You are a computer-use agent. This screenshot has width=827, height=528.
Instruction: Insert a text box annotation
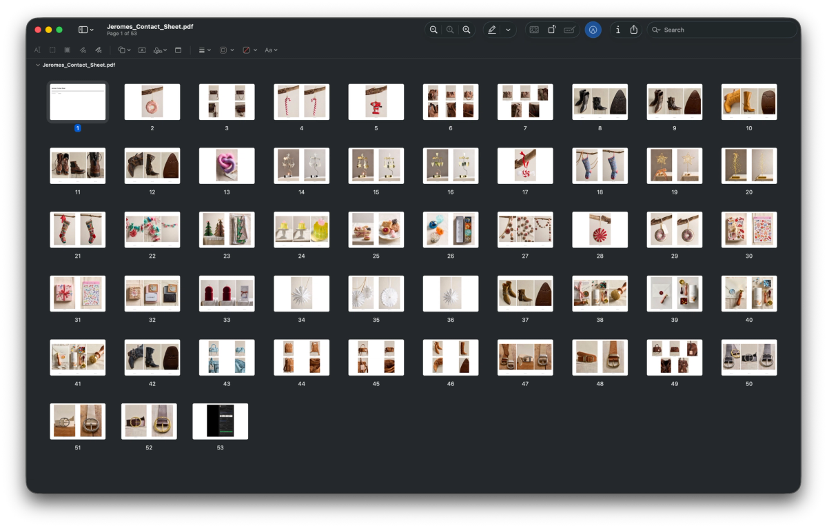coord(142,50)
